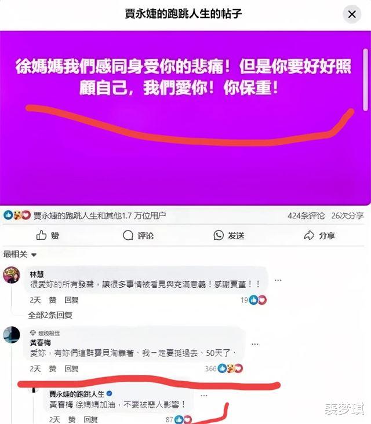Open reaction icons beside 1.7 万位用户
Image resolution: width=371 pixels, height=424 pixels.
[17, 215]
